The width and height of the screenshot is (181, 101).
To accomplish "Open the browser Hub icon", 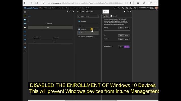I will pyautogui.click(x=139, y=3).
